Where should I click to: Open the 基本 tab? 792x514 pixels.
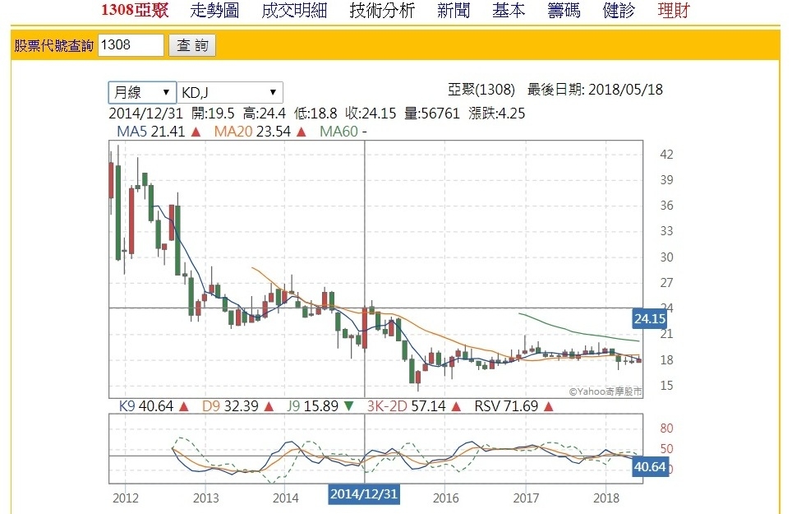[x=509, y=10]
